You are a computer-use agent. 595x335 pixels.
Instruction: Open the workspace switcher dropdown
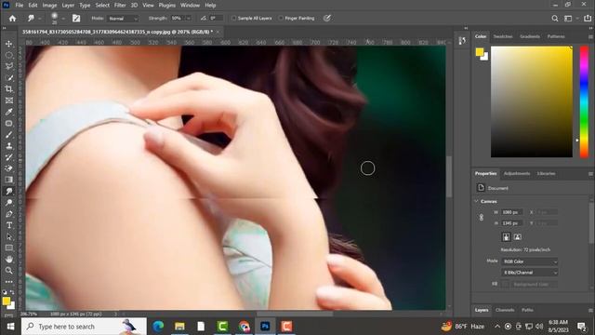570,19
